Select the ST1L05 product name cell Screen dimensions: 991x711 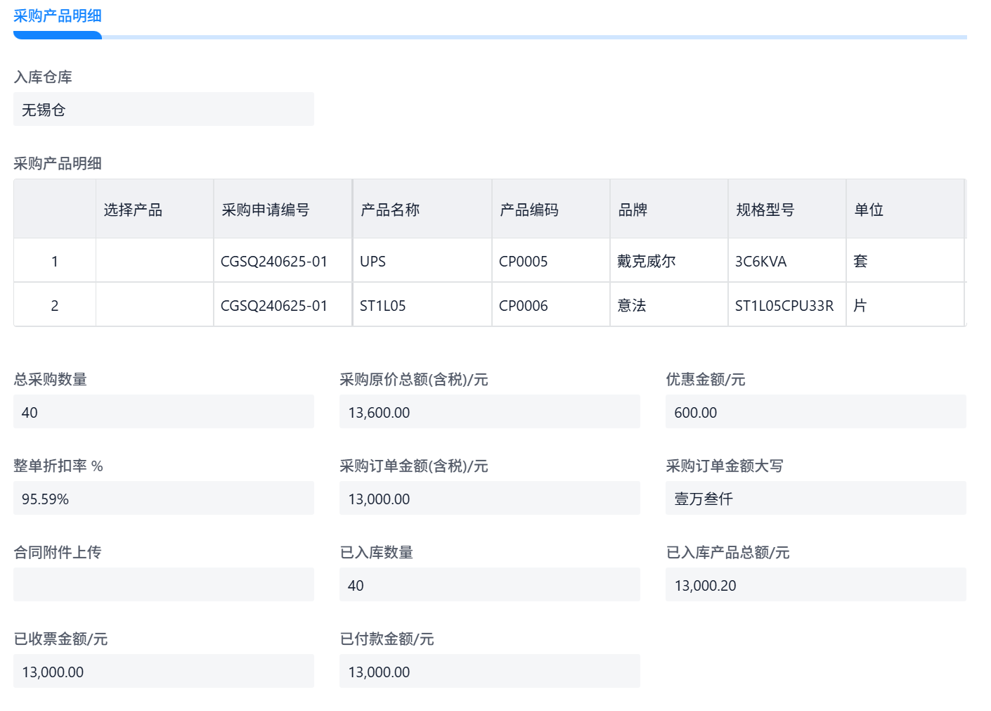[x=422, y=305]
